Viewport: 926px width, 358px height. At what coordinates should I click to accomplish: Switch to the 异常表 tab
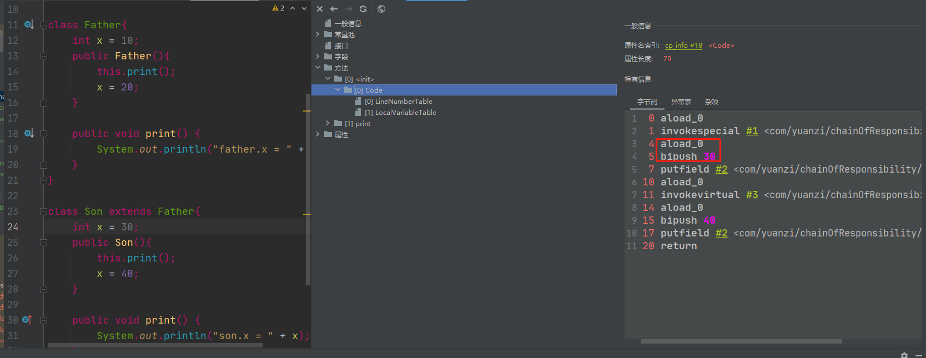pos(681,102)
